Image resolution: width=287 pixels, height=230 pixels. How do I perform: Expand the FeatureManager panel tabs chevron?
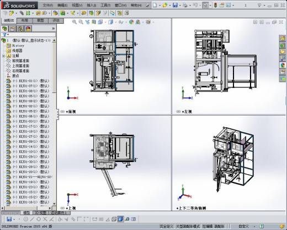[54, 29]
